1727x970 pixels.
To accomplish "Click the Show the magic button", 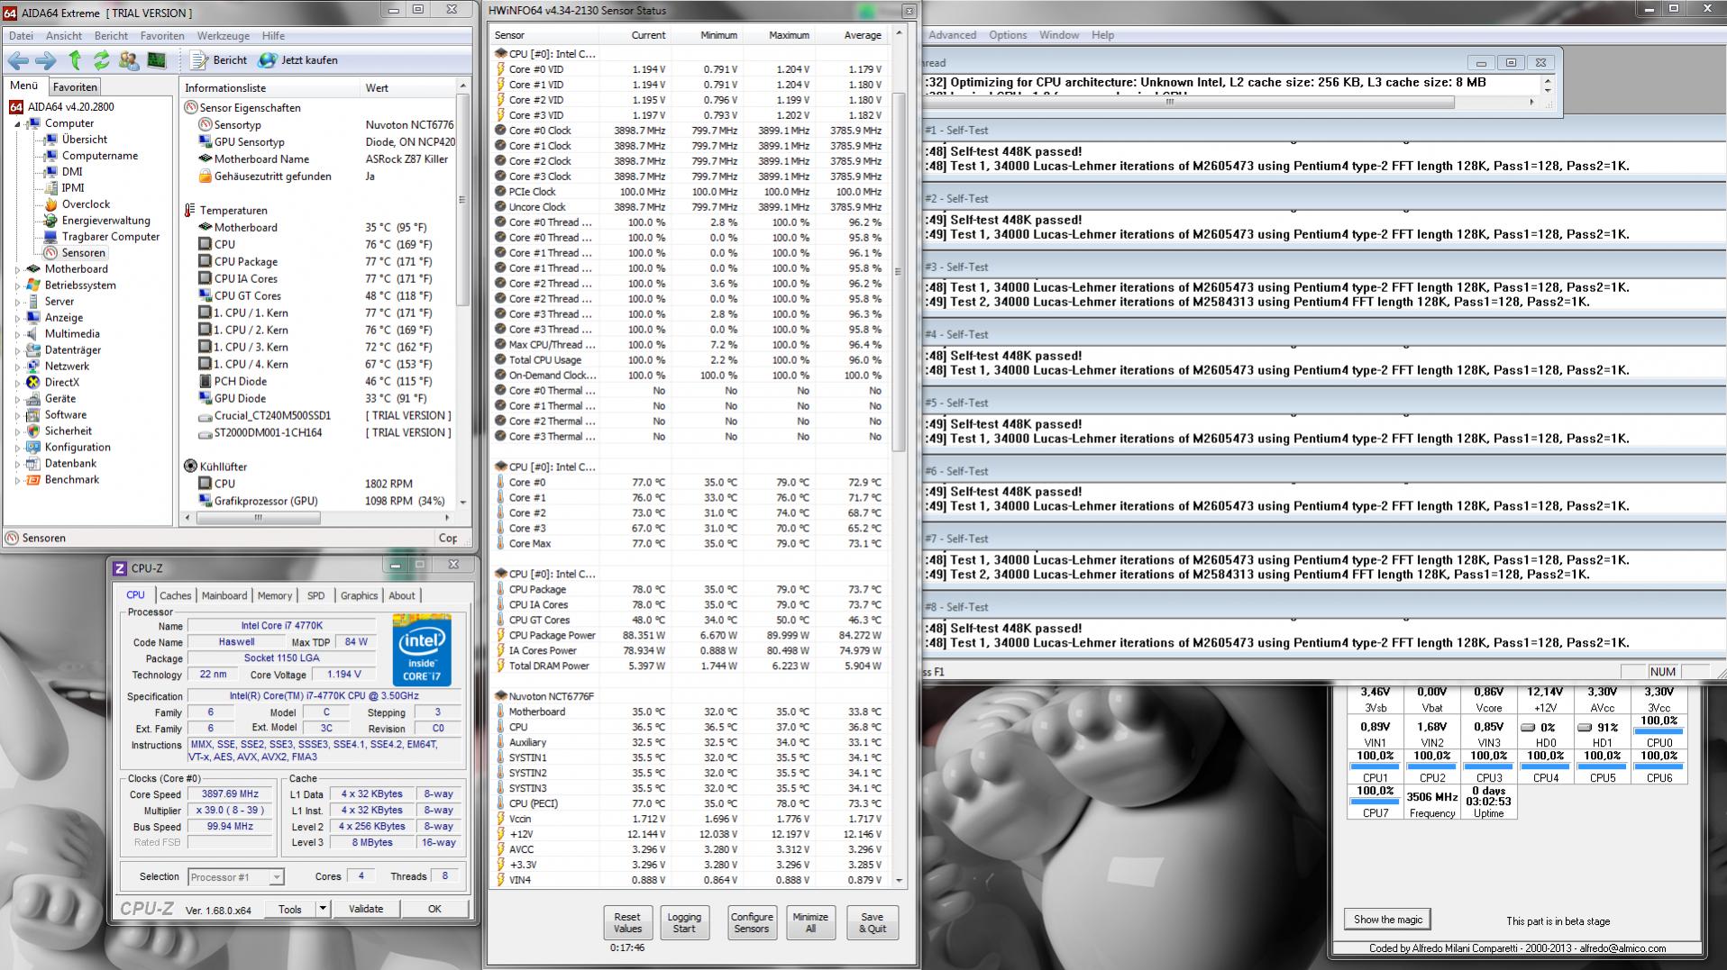I will 1387,920.
